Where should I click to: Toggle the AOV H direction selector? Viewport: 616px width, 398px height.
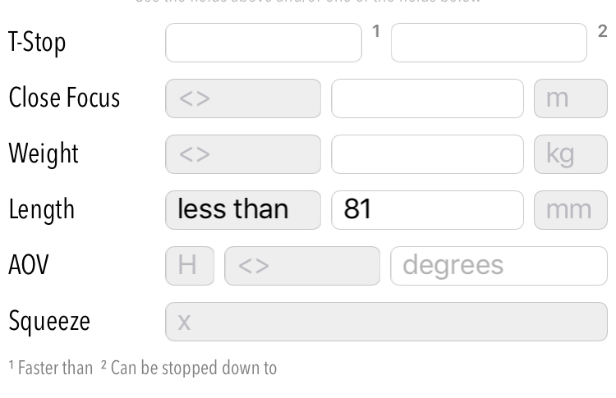[x=190, y=266]
